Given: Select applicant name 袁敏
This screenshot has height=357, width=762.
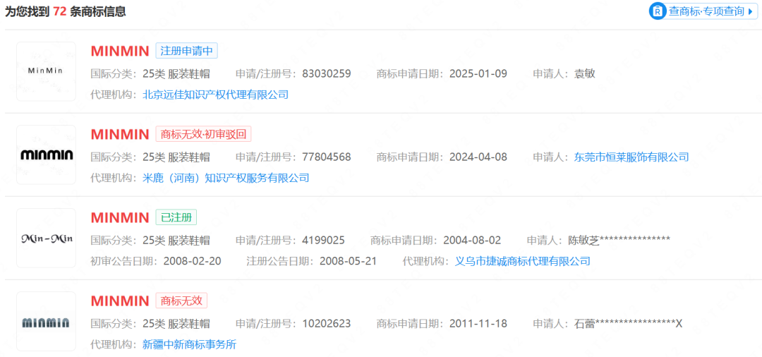Looking at the screenshot, I should [585, 74].
